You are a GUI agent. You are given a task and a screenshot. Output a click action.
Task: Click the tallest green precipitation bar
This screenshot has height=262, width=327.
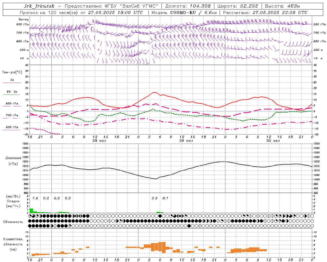pyautogui.click(x=31, y=211)
